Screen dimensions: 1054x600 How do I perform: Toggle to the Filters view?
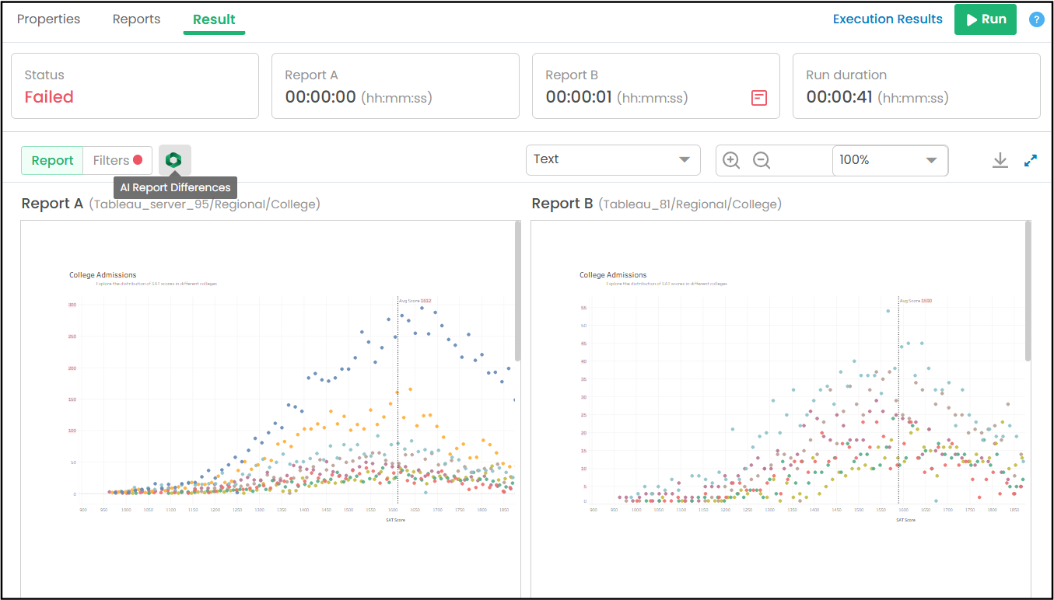pyautogui.click(x=117, y=160)
